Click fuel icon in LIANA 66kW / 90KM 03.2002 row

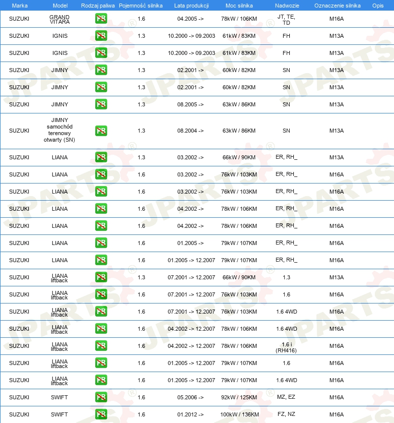click(x=101, y=157)
